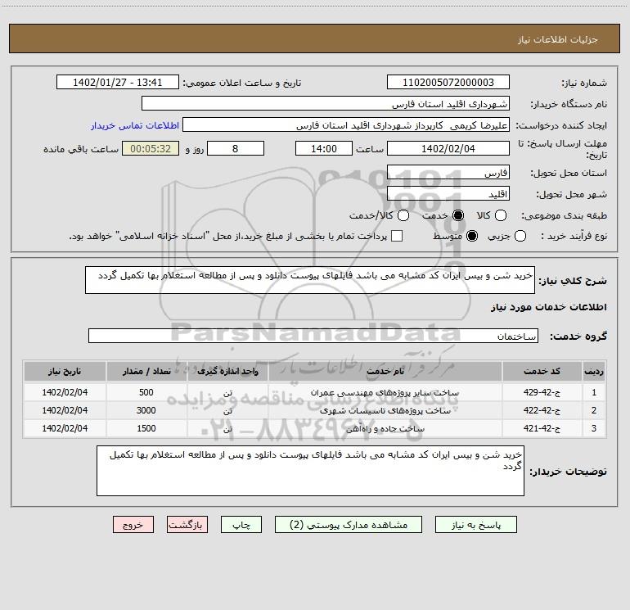Click the خروج exit button

tap(133, 525)
